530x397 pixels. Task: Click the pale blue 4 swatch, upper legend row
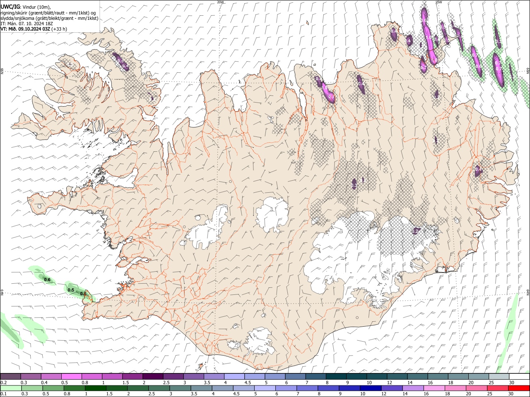234,376
